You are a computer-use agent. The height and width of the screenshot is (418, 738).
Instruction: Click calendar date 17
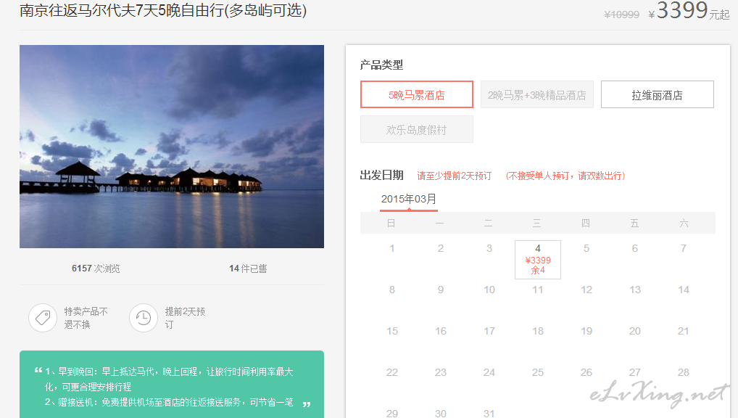click(489, 332)
